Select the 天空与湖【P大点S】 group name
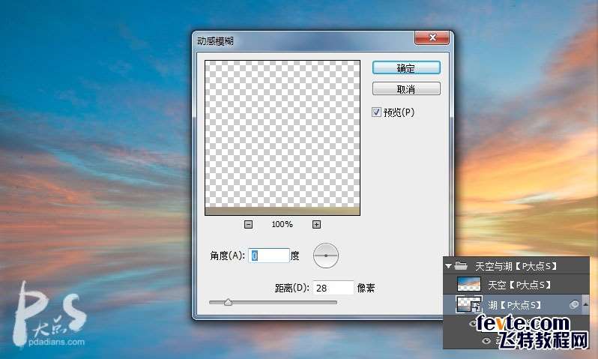Image resolution: width=598 pixels, height=359 pixels. [x=516, y=265]
